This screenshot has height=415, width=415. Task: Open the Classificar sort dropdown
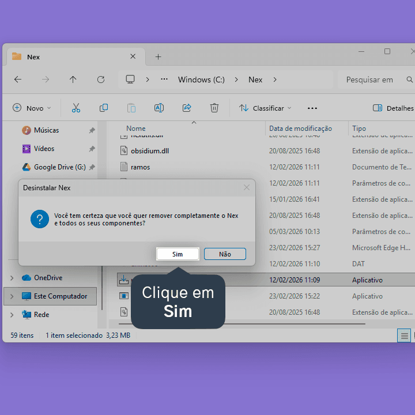[265, 108]
